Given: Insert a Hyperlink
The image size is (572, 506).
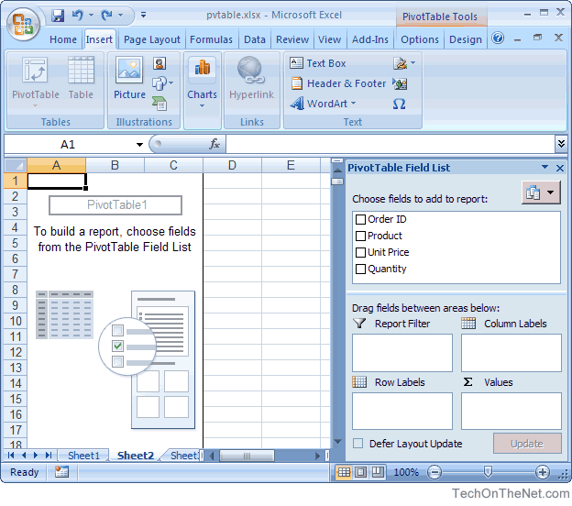Looking at the screenshot, I should click(x=251, y=78).
